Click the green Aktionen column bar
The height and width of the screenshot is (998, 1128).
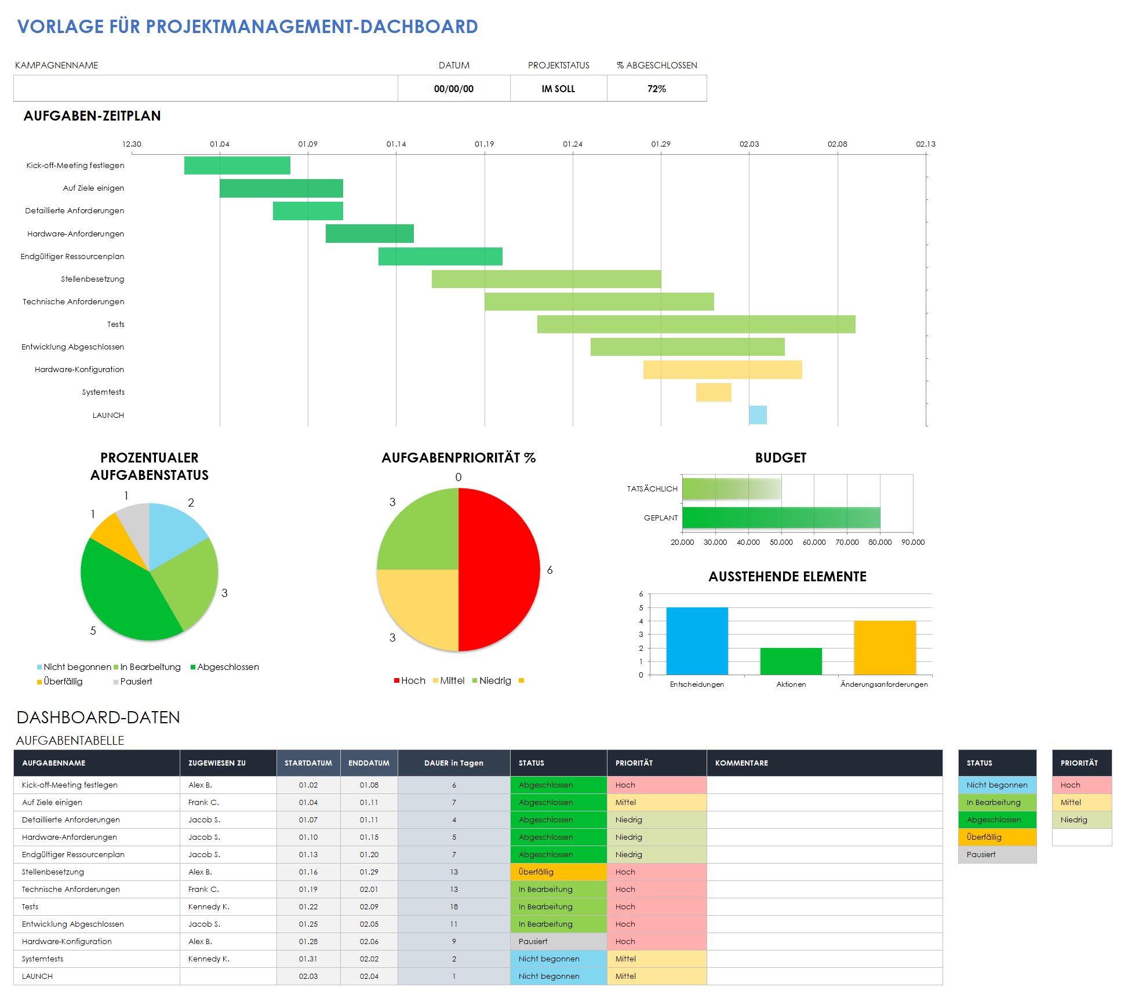(x=791, y=661)
